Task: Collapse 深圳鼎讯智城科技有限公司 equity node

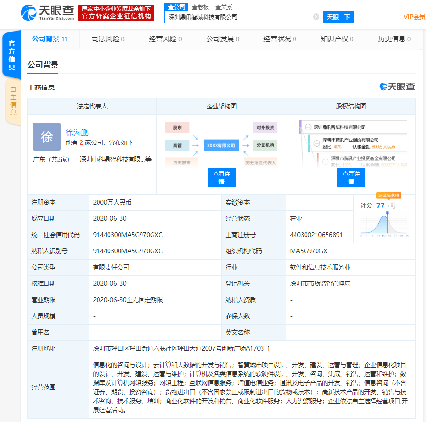Action: pos(308,127)
